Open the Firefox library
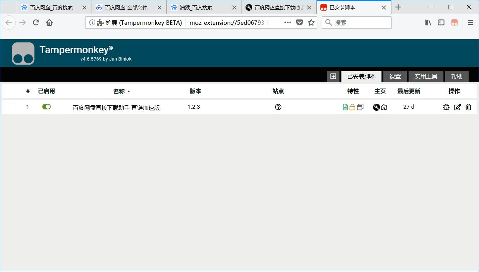 tap(428, 22)
